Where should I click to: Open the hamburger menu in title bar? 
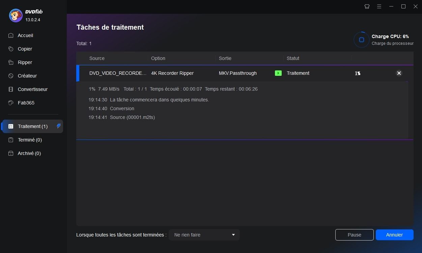(x=379, y=6)
